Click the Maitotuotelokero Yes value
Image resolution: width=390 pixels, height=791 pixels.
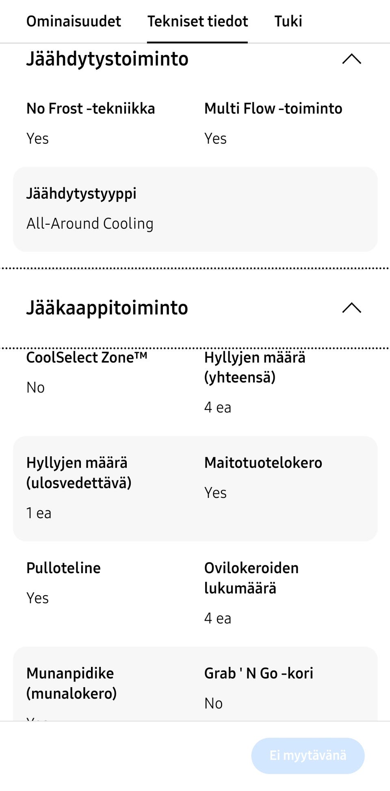click(x=216, y=492)
